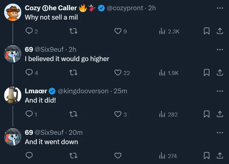Like the "I believed it would go higher" tweet
Screen dimensions: 229x164
click(x=118, y=73)
